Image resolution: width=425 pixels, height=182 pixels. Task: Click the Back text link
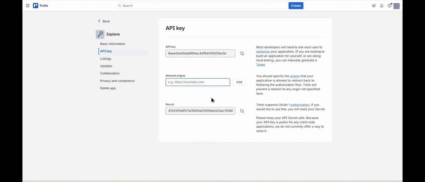pos(106,21)
